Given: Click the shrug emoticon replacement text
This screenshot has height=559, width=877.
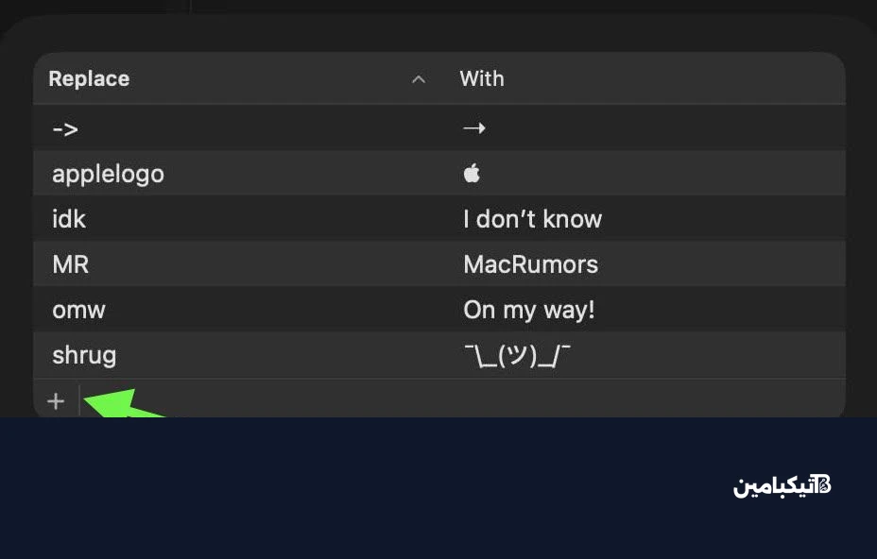Looking at the screenshot, I should pos(517,356).
